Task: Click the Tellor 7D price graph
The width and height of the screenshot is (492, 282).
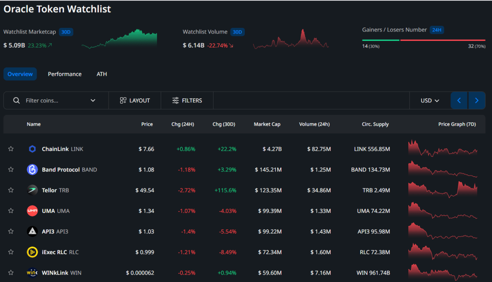Action: click(443, 190)
